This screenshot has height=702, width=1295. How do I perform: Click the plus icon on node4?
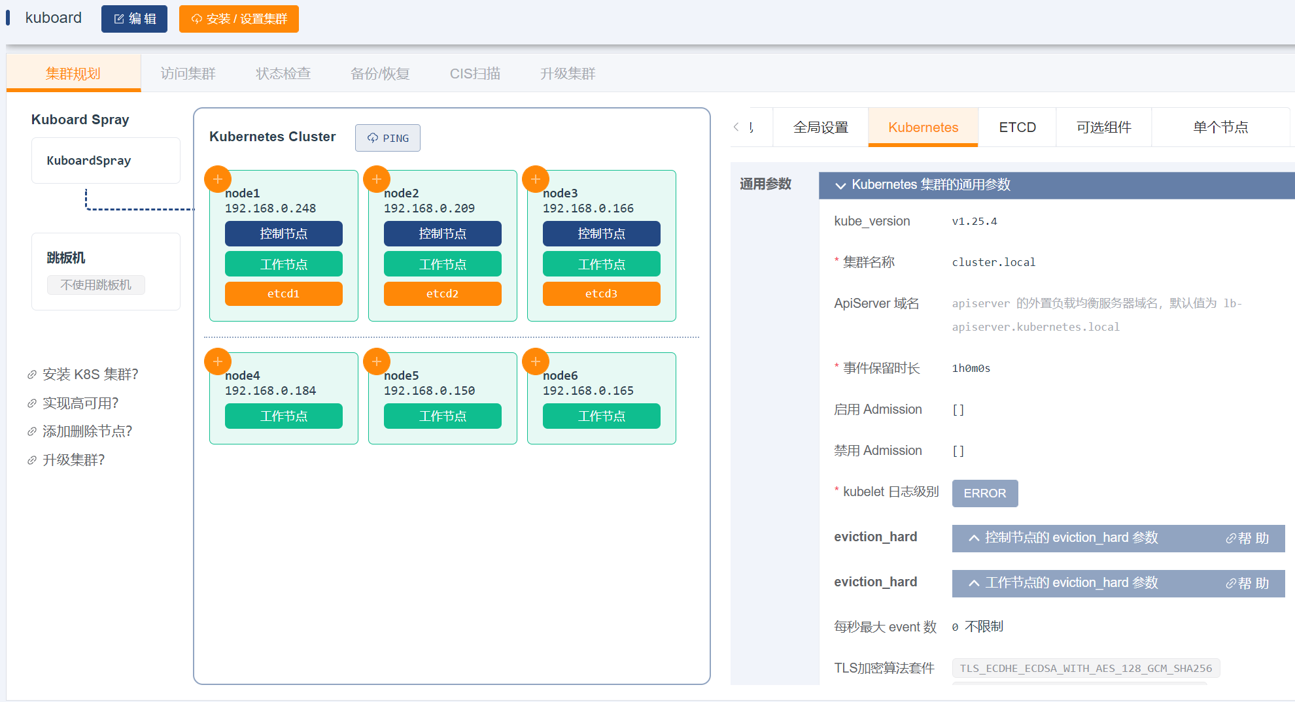(218, 361)
